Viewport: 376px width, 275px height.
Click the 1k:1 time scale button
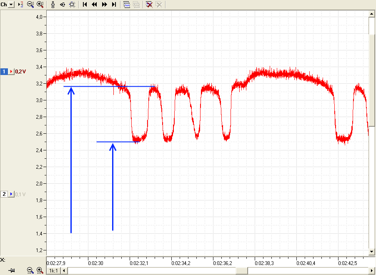(x=53, y=271)
